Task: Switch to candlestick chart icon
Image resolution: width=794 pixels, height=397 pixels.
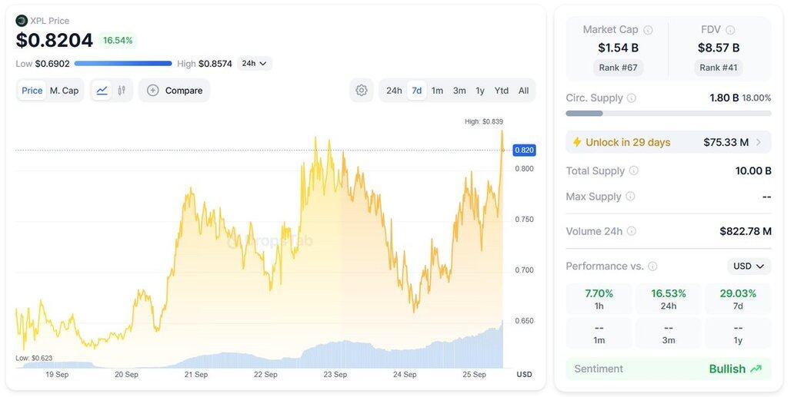Action: coord(122,91)
